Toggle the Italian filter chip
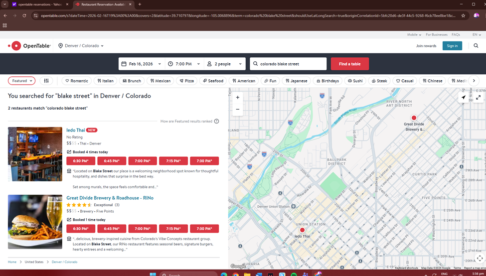 105,81
